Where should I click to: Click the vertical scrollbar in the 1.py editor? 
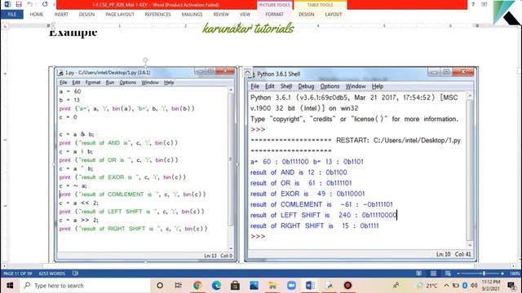(231, 169)
